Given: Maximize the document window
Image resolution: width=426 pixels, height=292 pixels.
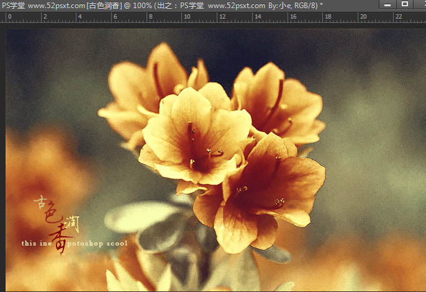Looking at the screenshot, I should 405,4.
